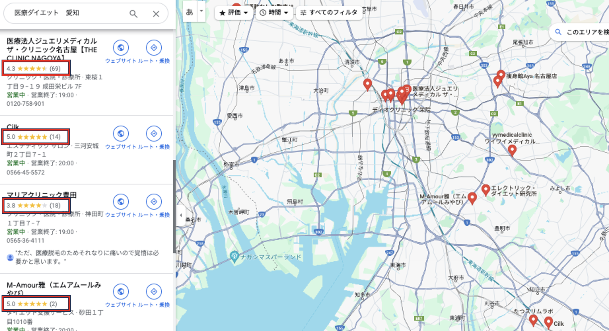Image resolution: width=609 pixels, height=331 pixels.
Task: Open すべてのフィルタ all filters button
Action: click(329, 13)
